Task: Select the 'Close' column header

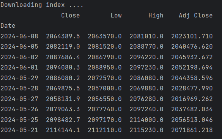Action: 71,16
